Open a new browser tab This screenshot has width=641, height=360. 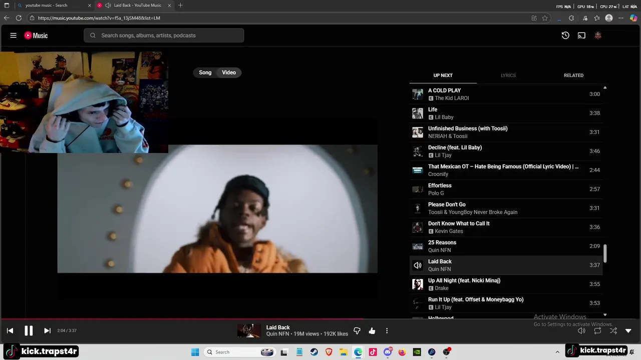[x=180, y=5]
